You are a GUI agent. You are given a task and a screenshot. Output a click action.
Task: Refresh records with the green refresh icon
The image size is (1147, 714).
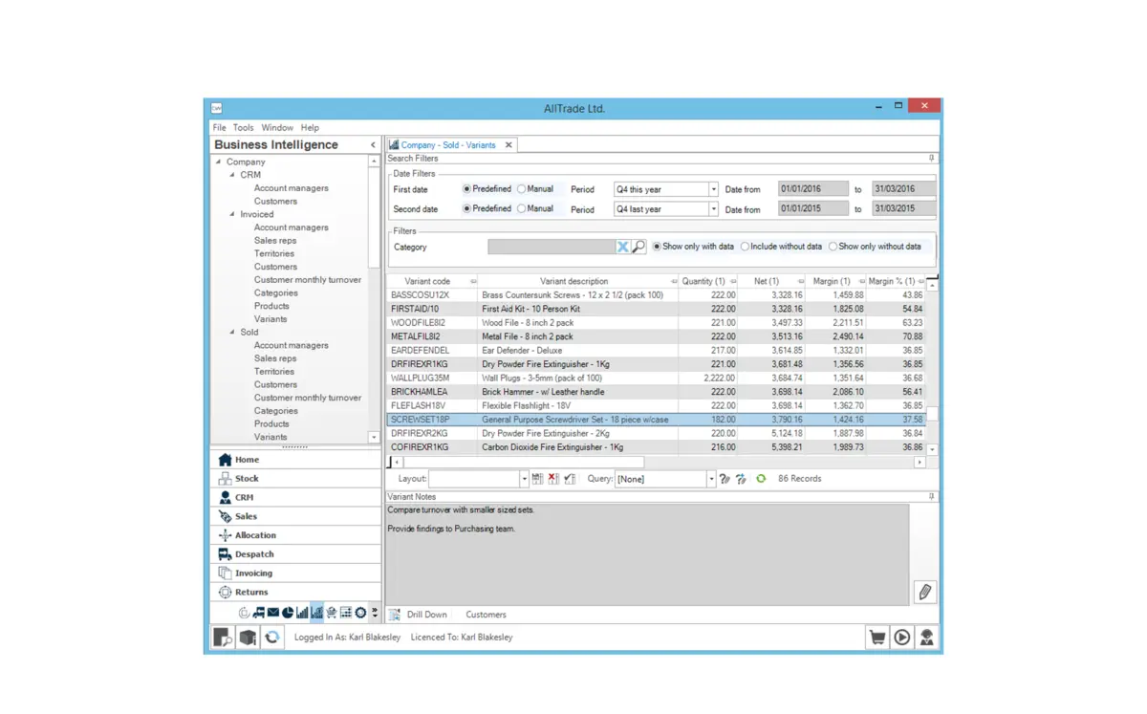(761, 478)
